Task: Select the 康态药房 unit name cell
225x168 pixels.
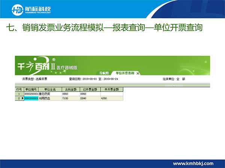Action: tap(50, 94)
